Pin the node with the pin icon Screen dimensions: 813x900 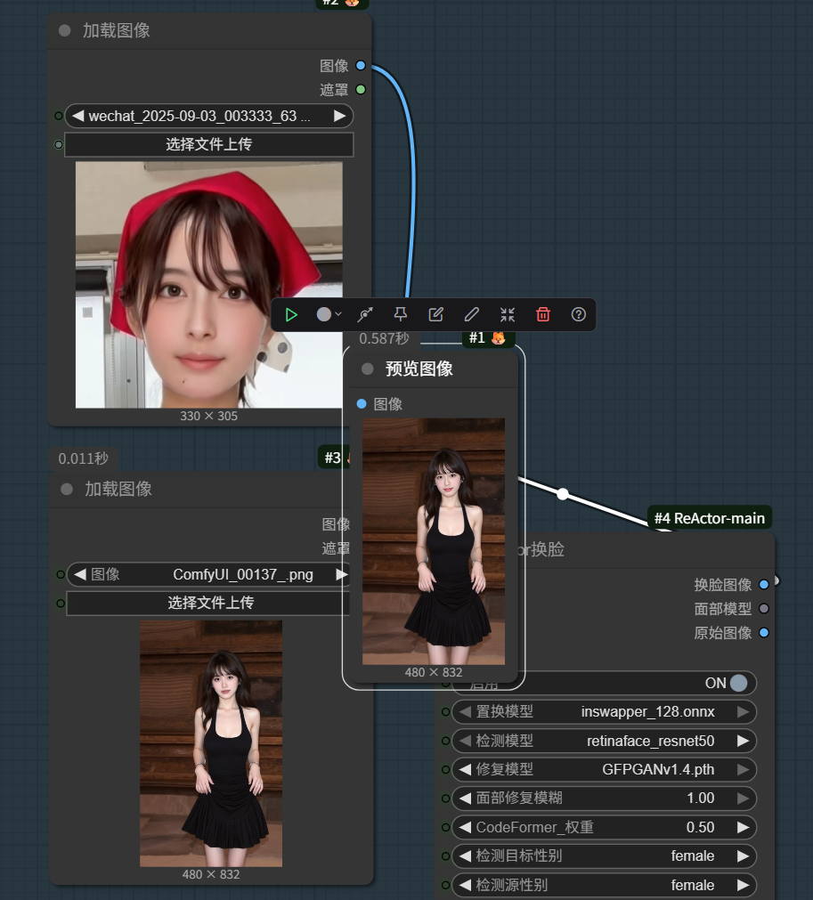[x=400, y=314]
